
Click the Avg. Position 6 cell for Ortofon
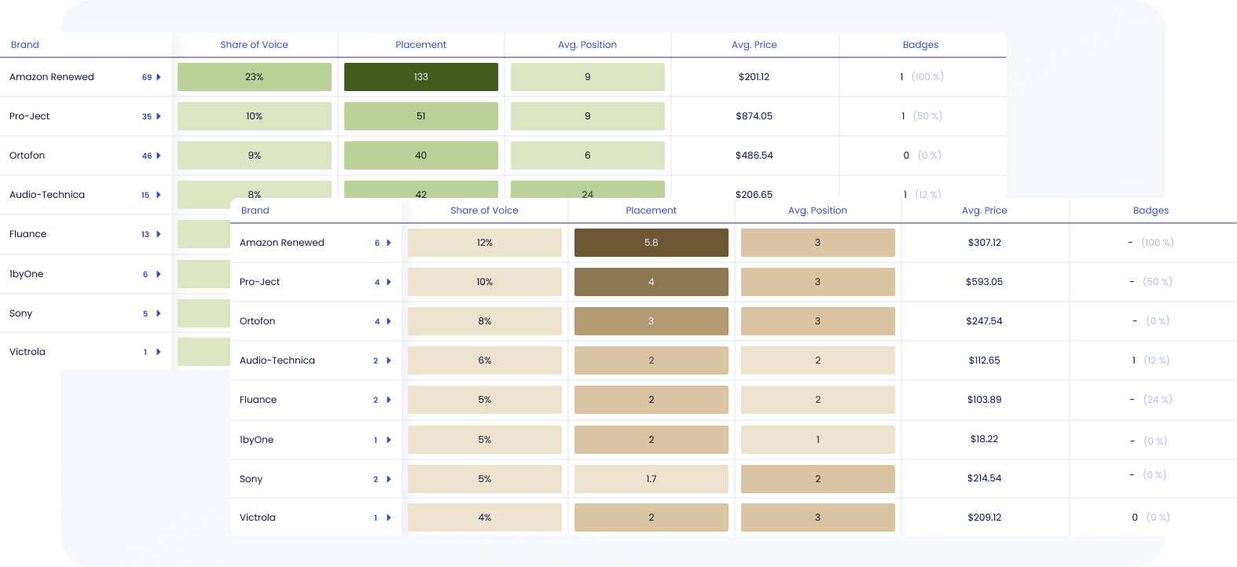(588, 155)
